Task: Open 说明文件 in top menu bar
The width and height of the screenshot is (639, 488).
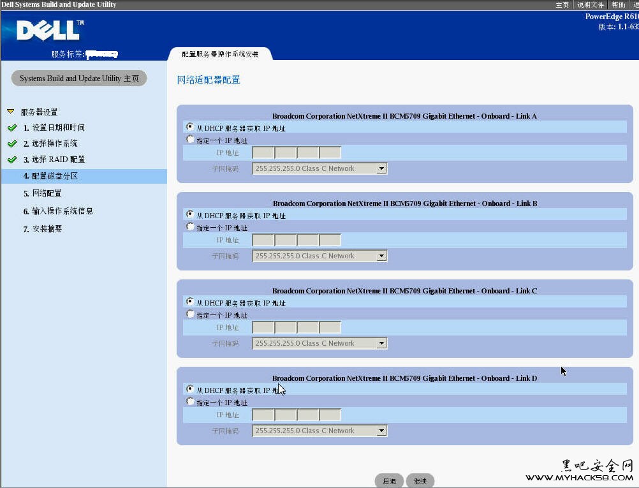Action: pyautogui.click(x=590, y=4)
